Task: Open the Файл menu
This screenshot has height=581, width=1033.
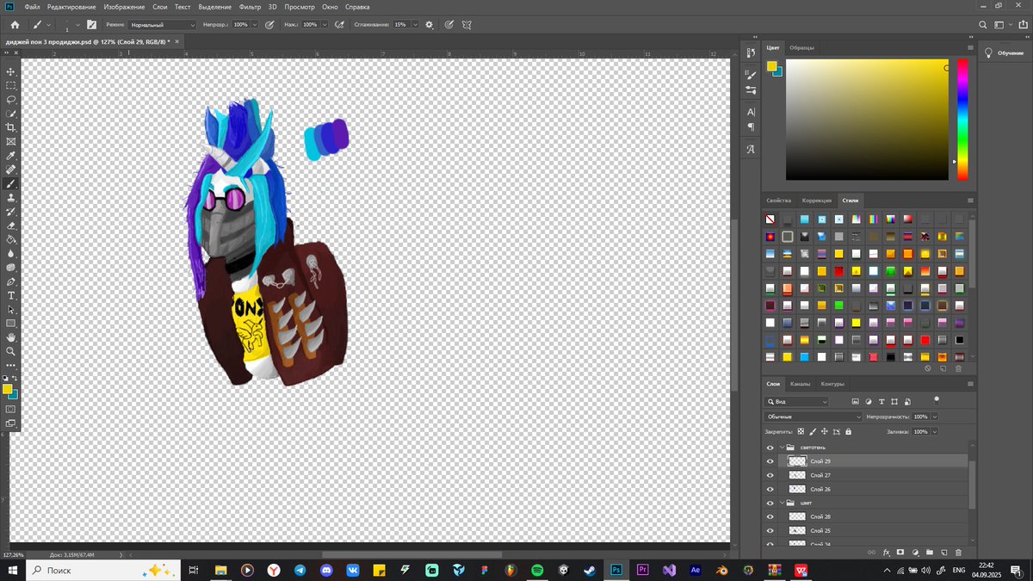Action: click(32, 7)
